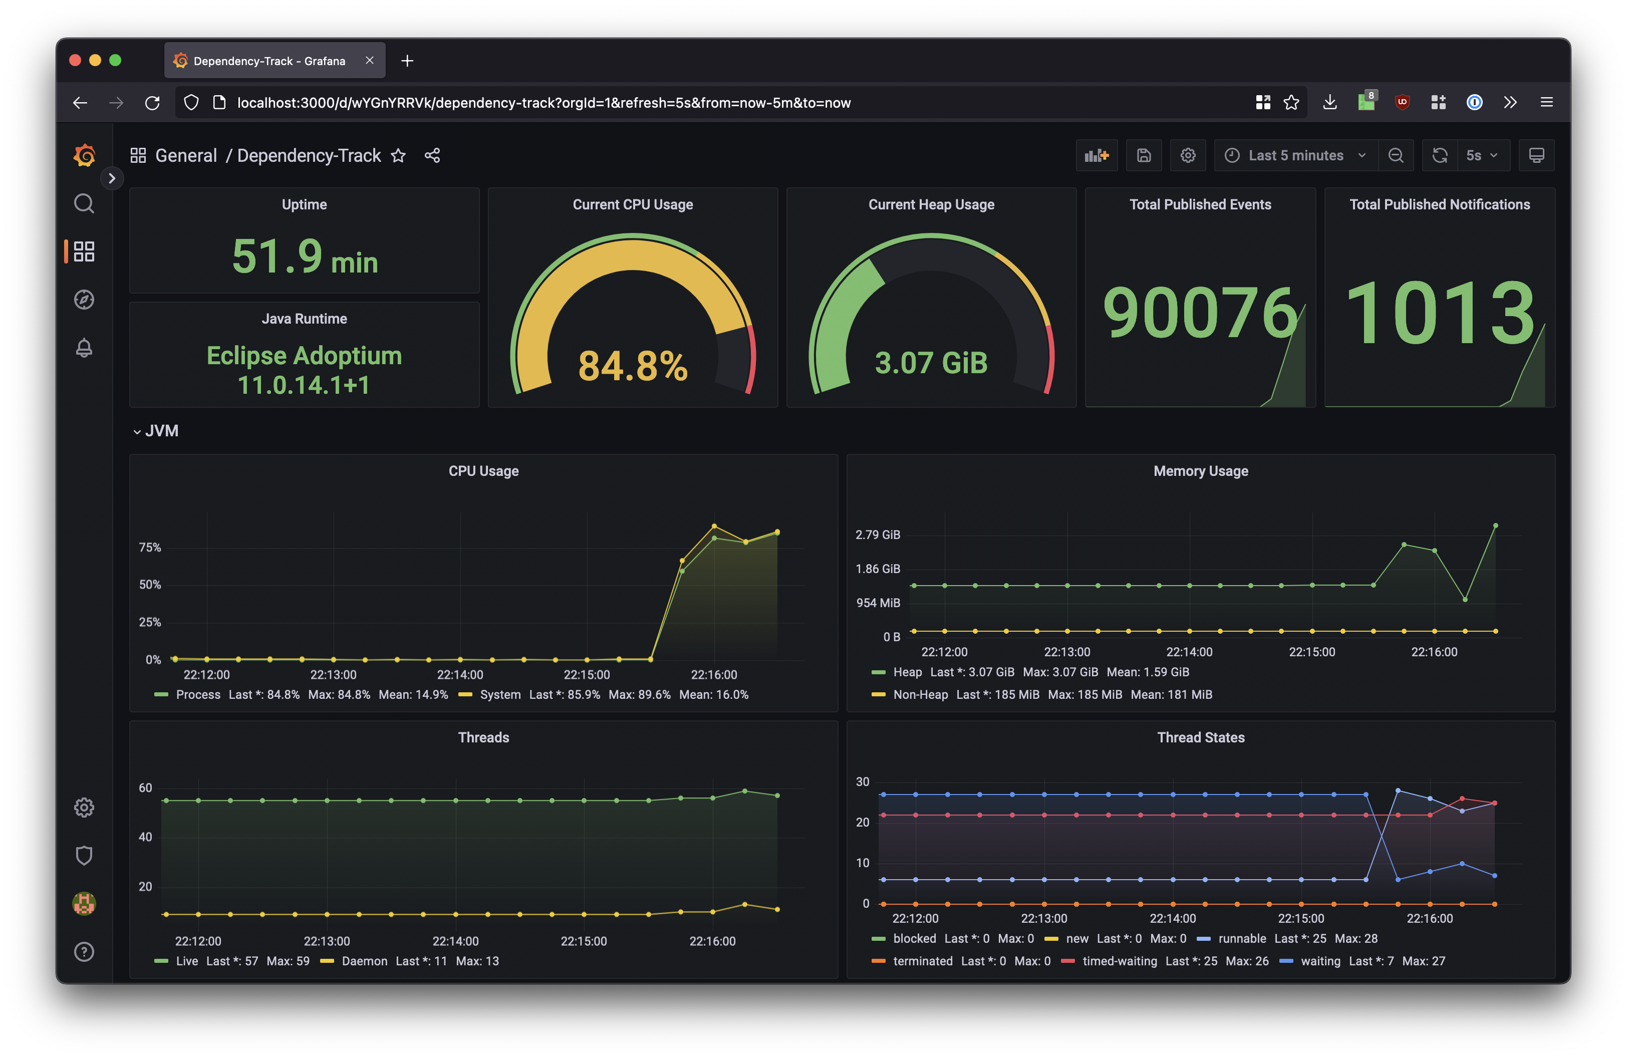Bookmark this page with star icon
Screen dimensions: 1627x1058
point(1291,103)
